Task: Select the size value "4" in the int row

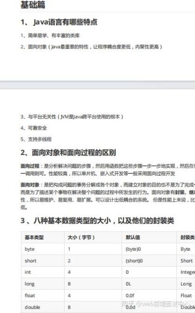Action: tap(69, 272)
